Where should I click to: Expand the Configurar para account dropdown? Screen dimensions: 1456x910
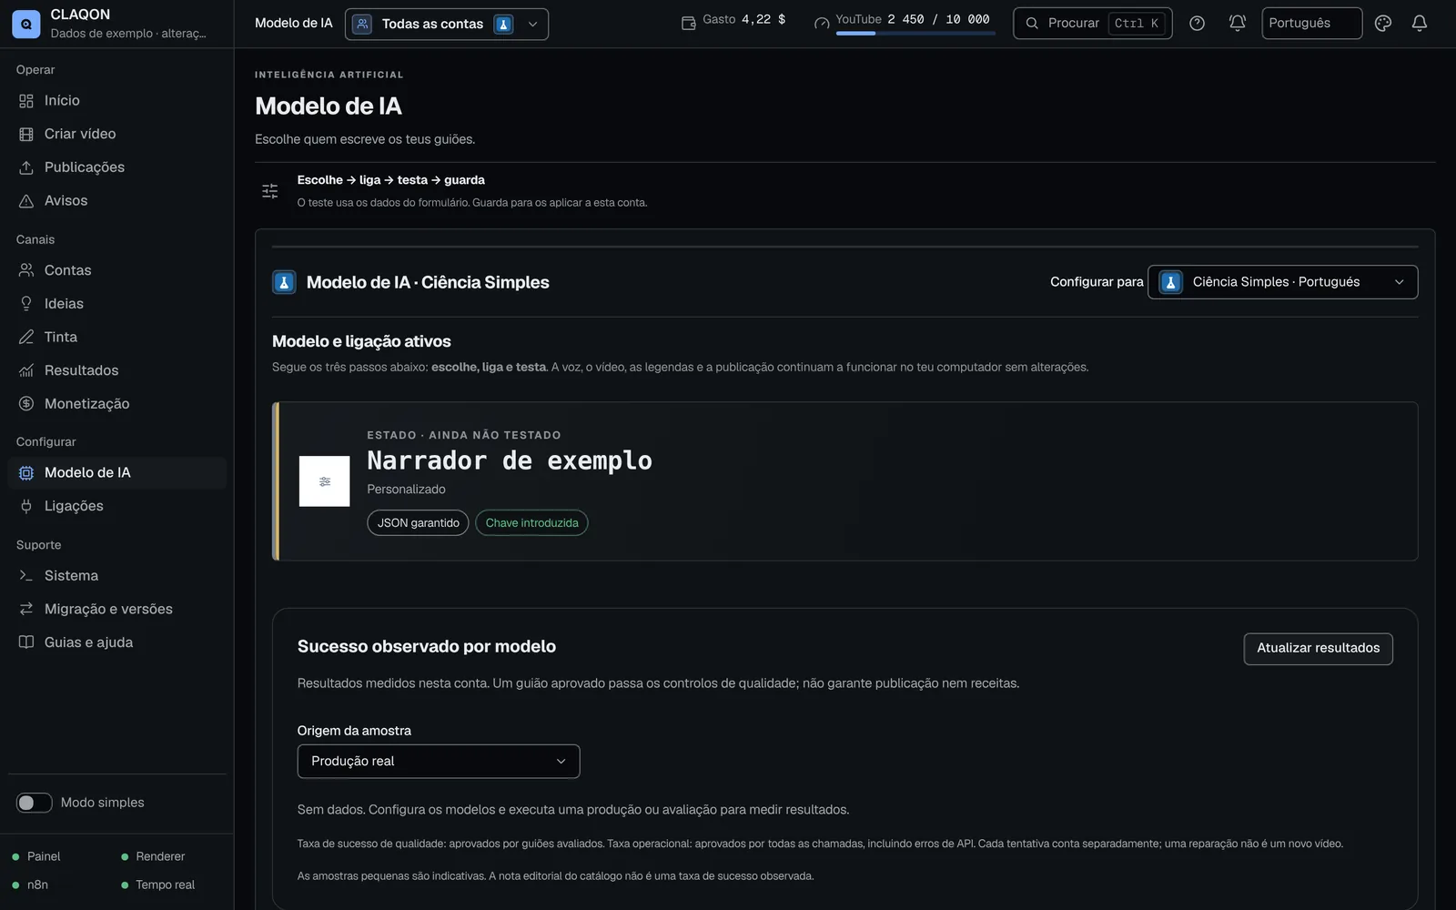pos(1282,282)
